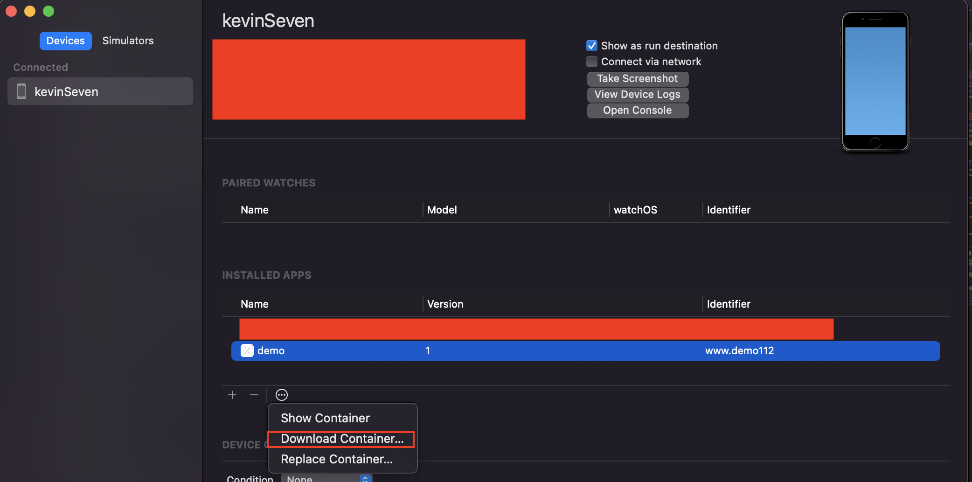Image resolution: width=972 pixels, height=482 pixels.
Task: Click the demo app icon in Installed Apps
Action: [x=247, y=351]
